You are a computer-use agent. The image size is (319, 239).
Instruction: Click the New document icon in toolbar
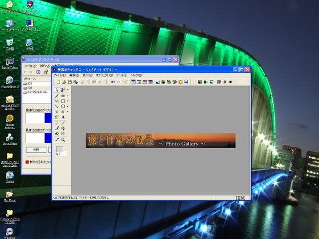(58, 82)
